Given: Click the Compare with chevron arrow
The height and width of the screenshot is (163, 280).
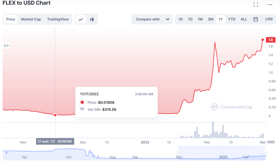Looking at the screenshot, I should 167,19.
